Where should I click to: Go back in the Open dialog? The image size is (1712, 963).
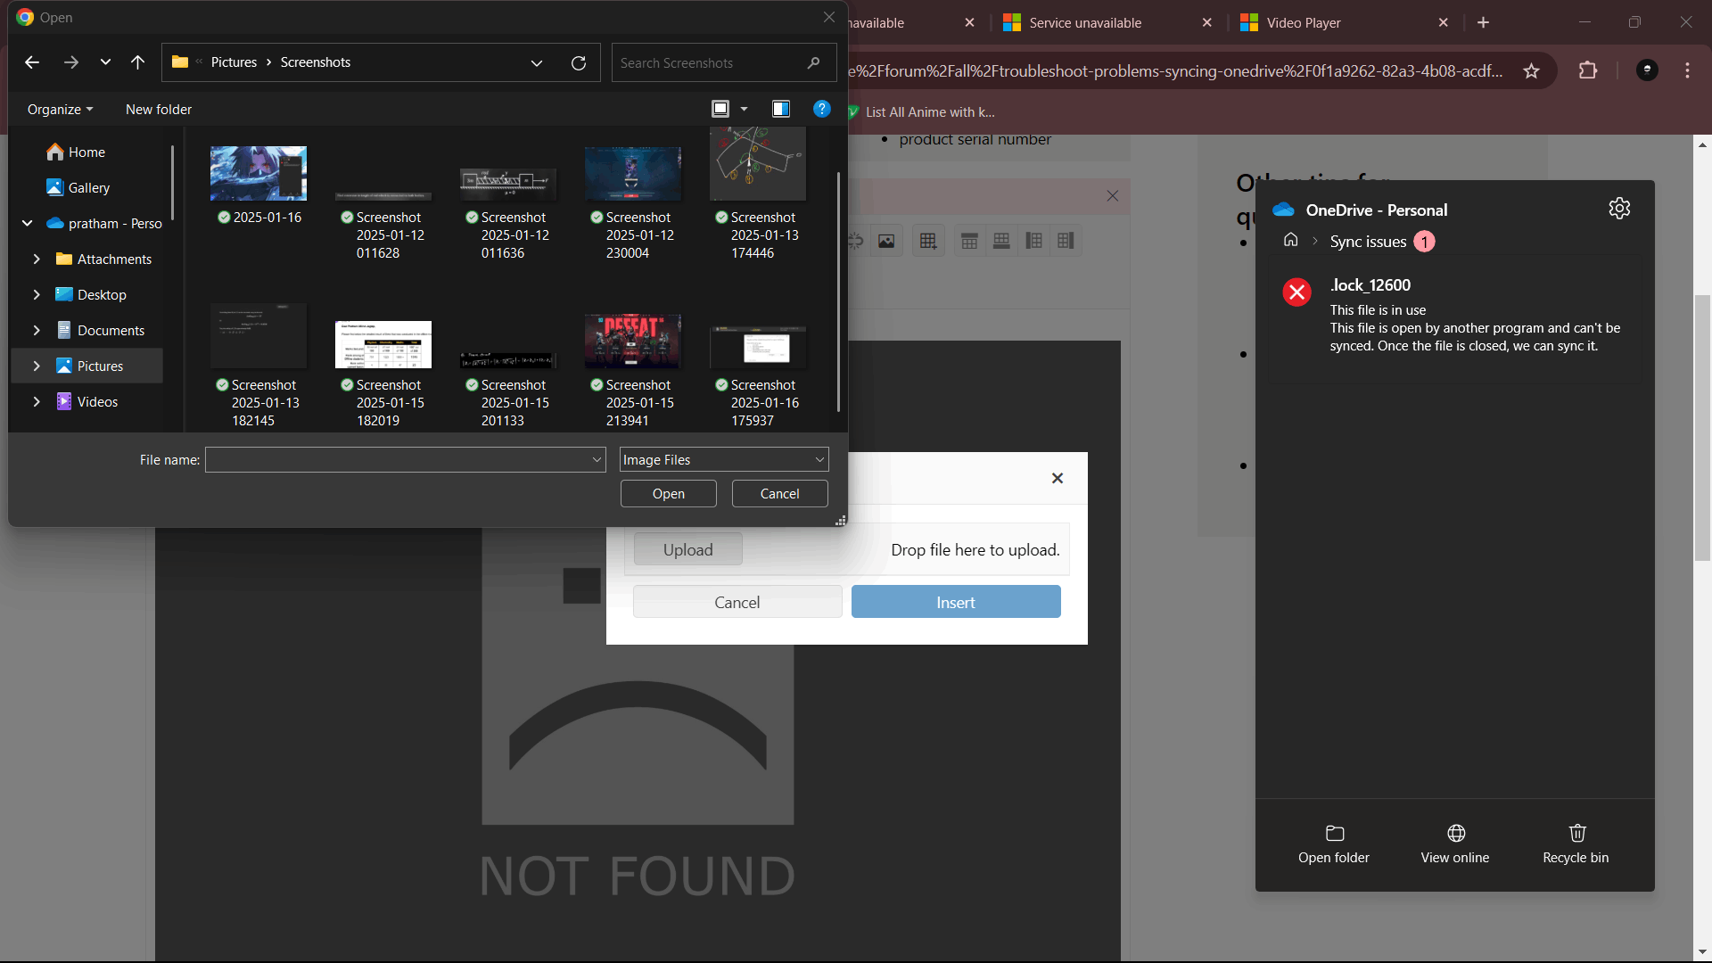click(x=32, y=62)
